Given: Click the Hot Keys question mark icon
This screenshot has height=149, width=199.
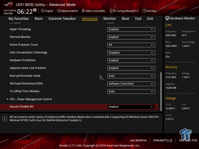Looking at the screenshot, I should click(144, 11).
